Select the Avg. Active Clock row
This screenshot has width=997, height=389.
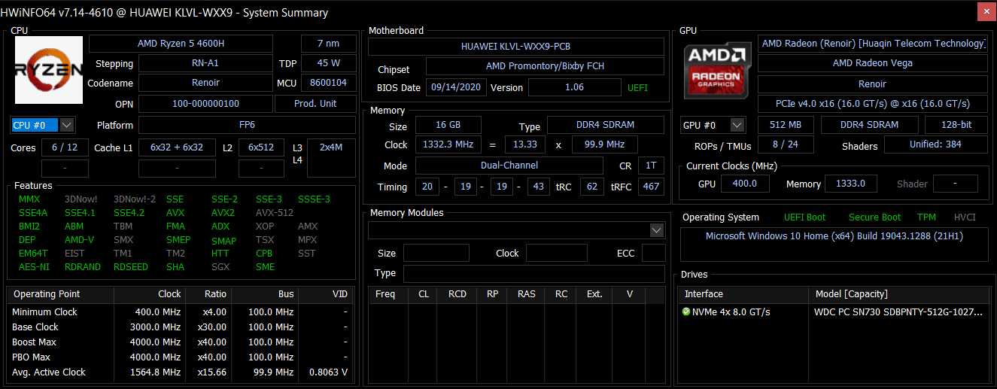[179, 372]
